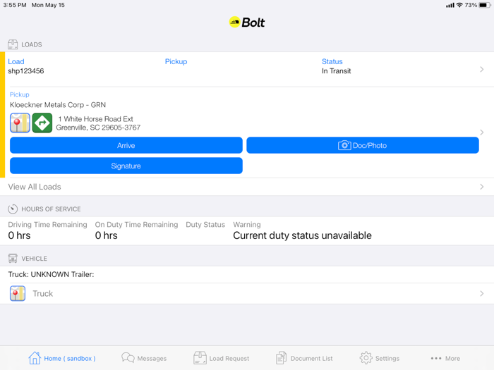494x370 pixels.
Task: Tap On Duty Time Remaining 0 hrs value
Action: 106,235
